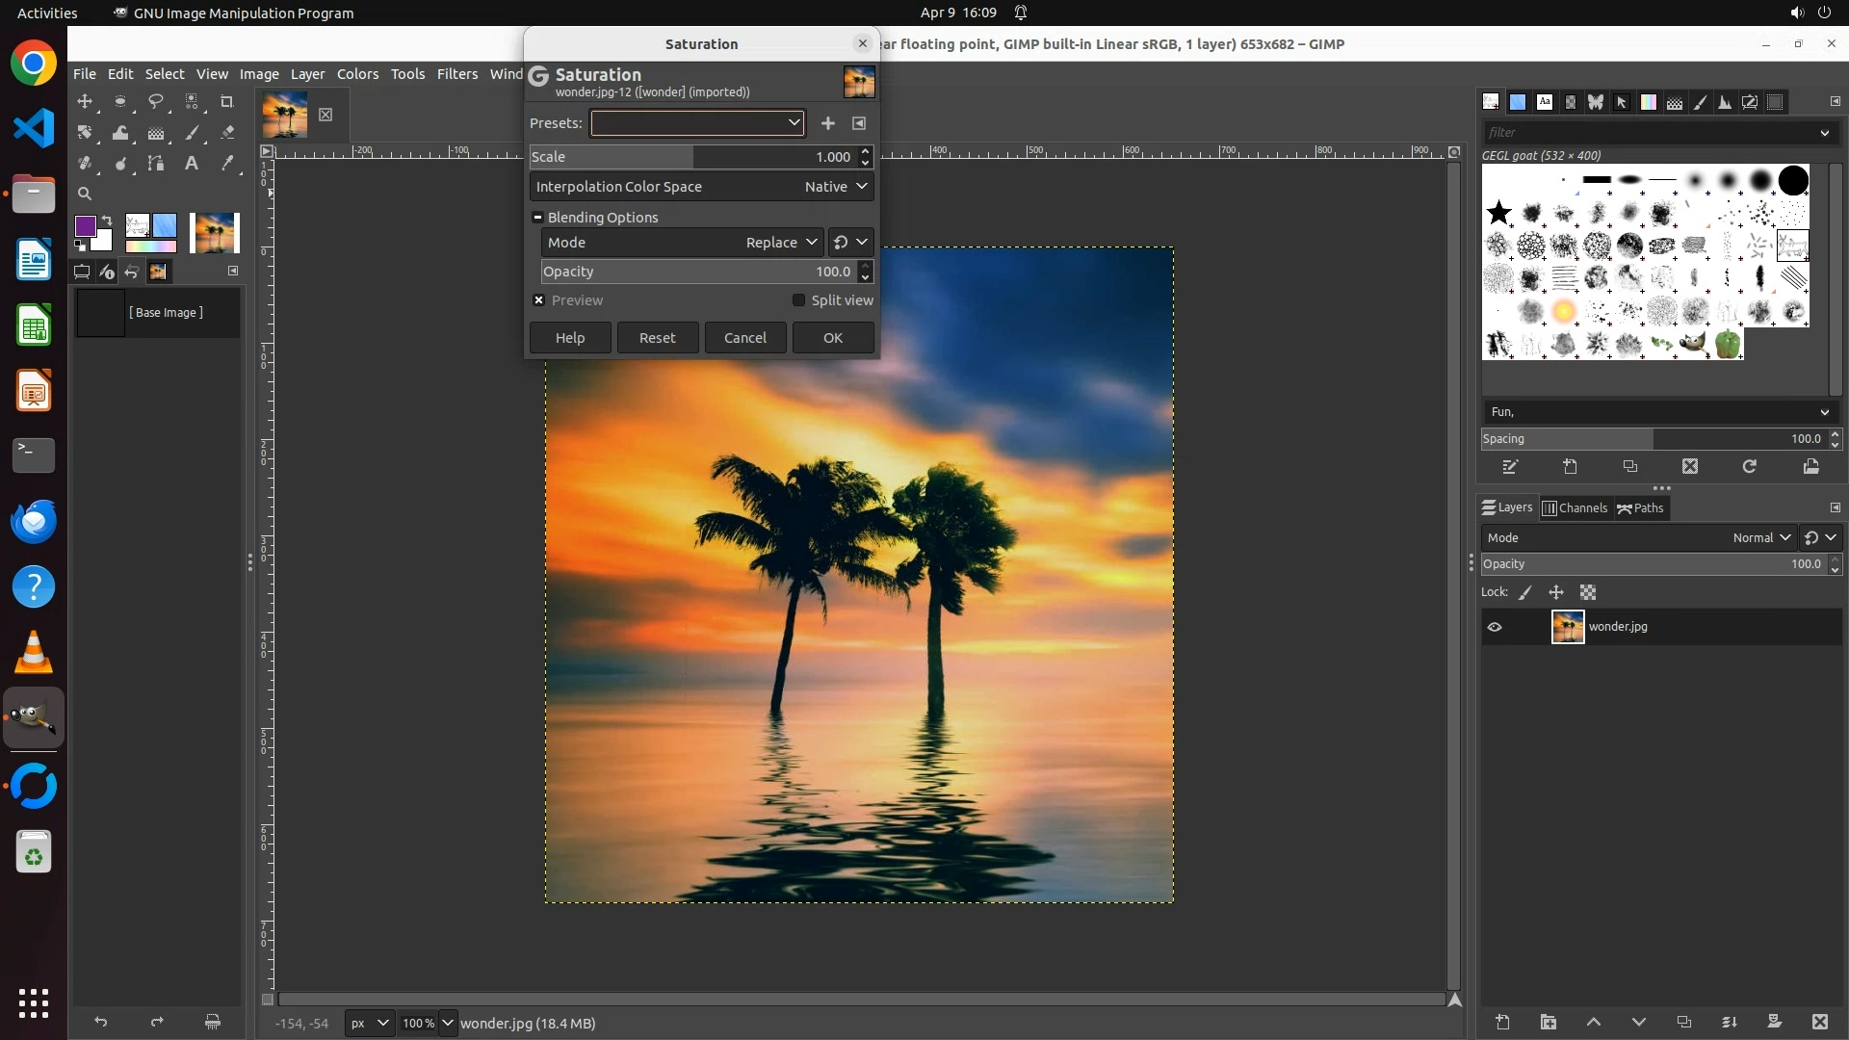
Task: Collapse the Blending Options section
Action: (x=538, y=218)
